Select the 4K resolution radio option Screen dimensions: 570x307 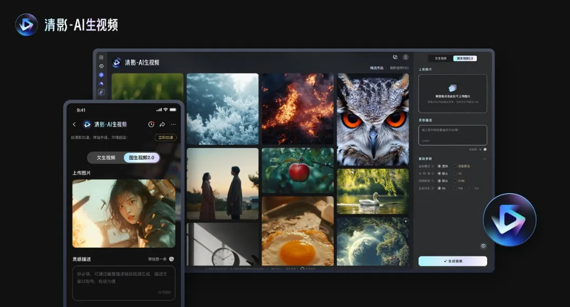point(456,173)
